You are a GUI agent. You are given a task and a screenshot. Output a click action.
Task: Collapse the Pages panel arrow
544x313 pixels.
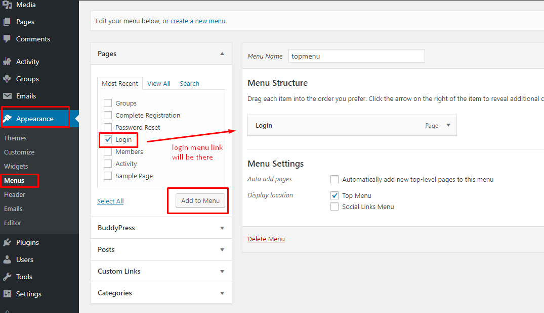(x=222, y=54)
